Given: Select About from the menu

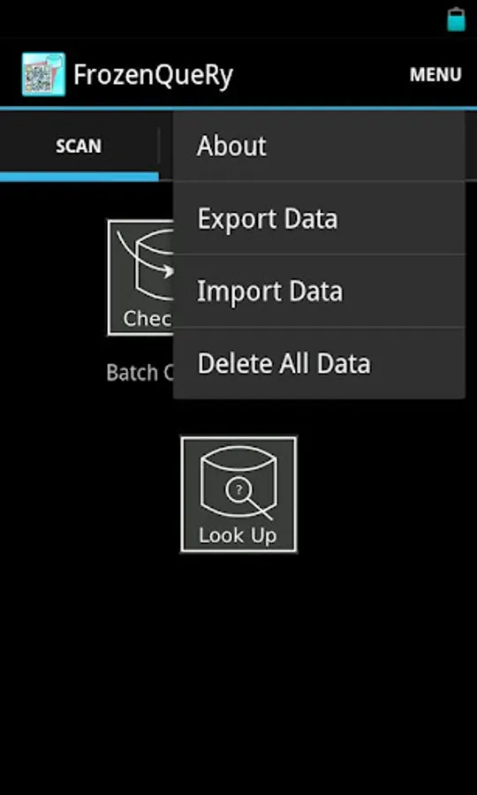Looking at the screenshot, I should pyautogui.click(x=319, y=146).
